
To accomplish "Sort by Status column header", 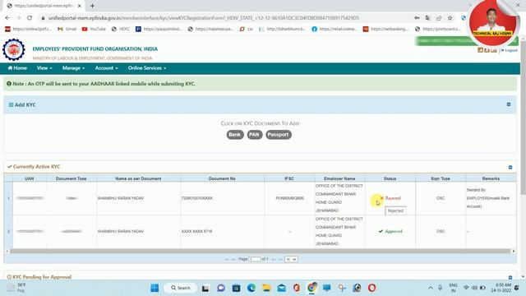I will (390, 178).
